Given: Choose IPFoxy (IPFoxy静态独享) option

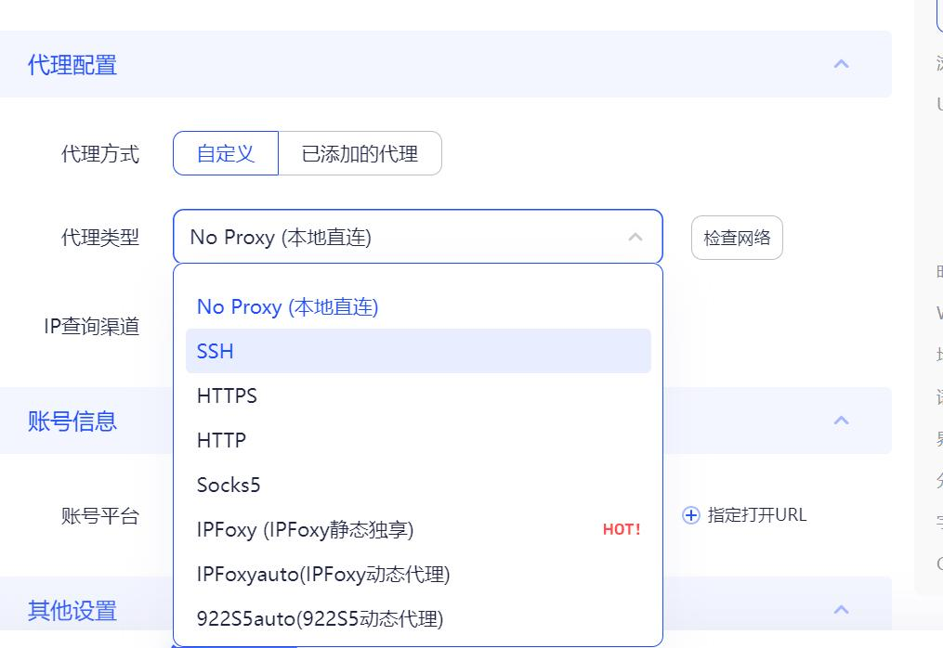Looking at the screenshot, I should click(305, 529).
